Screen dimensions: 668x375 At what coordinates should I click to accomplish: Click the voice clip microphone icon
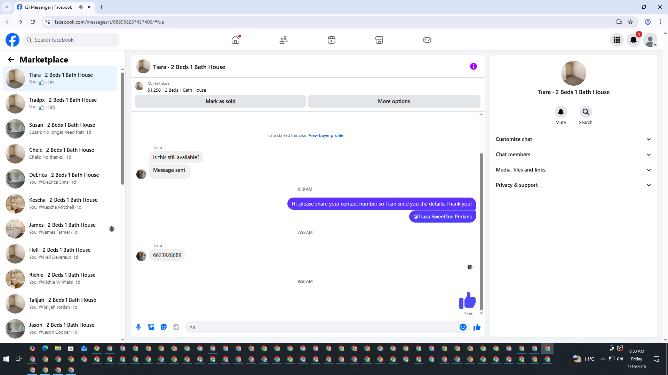coord(138,327)
